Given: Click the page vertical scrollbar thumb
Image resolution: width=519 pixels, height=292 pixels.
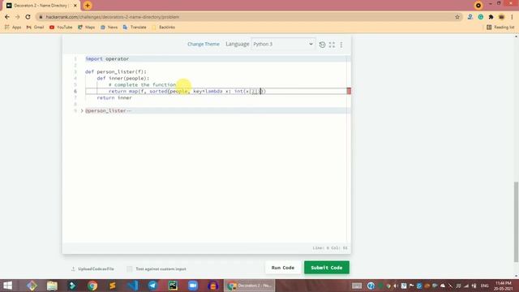Looking at the screenshot, I should tap(517, 221).
